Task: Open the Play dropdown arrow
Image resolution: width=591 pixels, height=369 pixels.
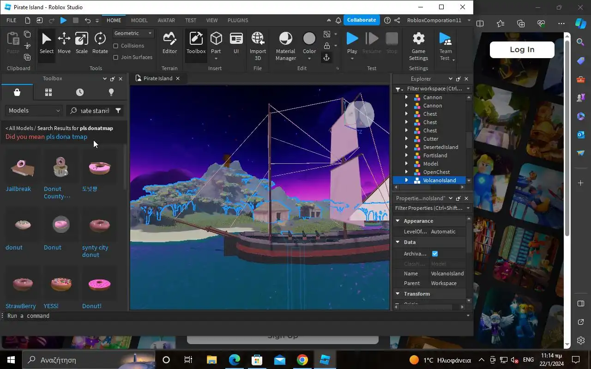Action: point(352,59)
